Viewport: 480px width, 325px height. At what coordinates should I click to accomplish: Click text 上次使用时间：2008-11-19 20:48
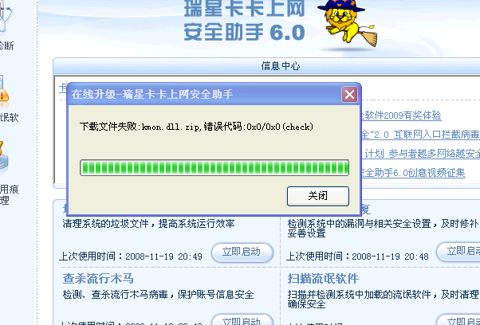click(357, 256)
